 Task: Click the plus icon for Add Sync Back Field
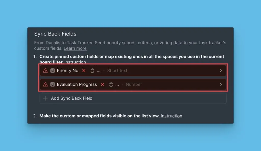click(45, 98)
